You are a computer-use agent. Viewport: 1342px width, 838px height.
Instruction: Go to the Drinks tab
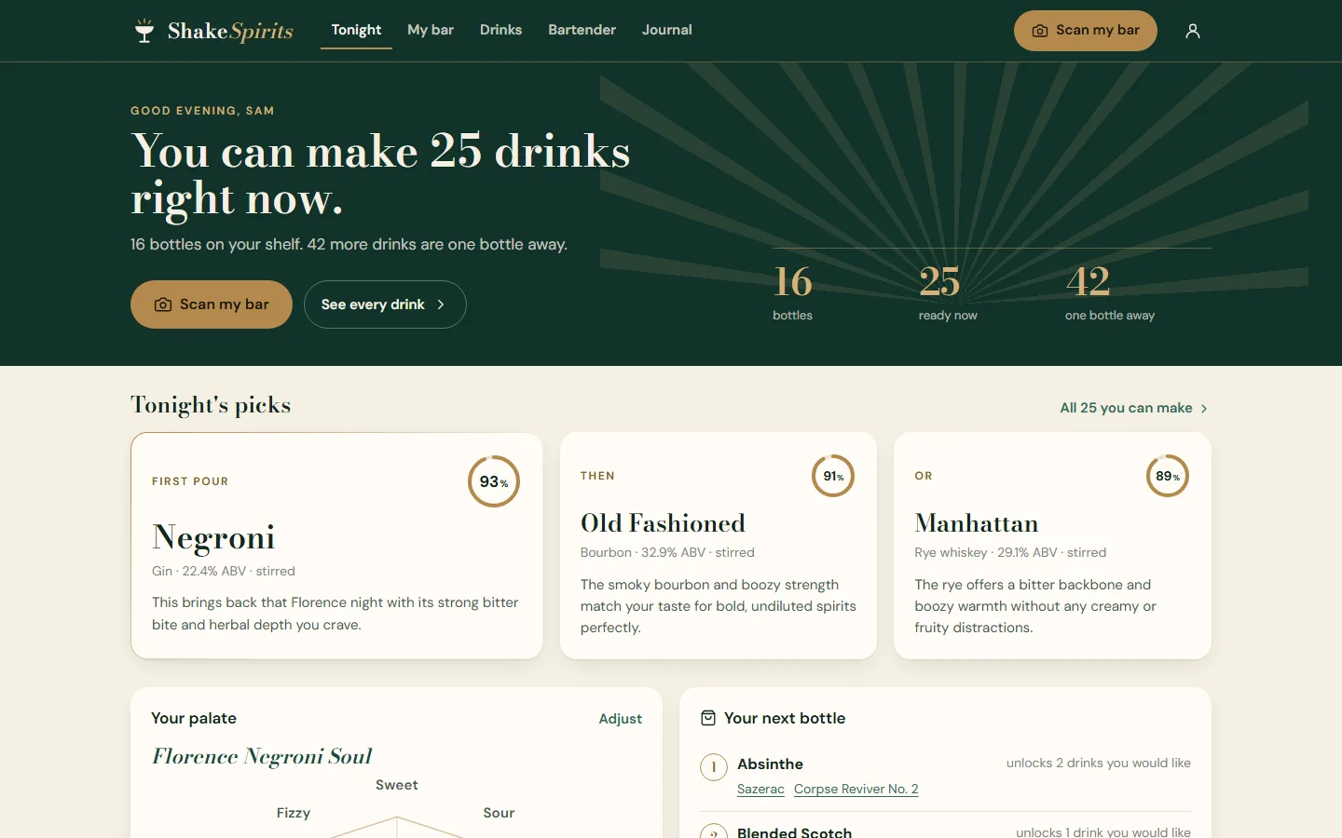(500, 30)
